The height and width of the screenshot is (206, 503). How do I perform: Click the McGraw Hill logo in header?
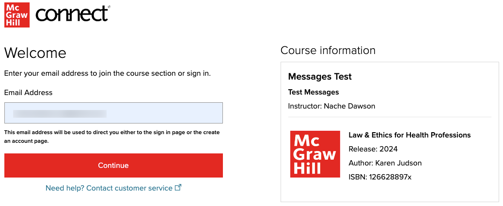pos(16,14)
